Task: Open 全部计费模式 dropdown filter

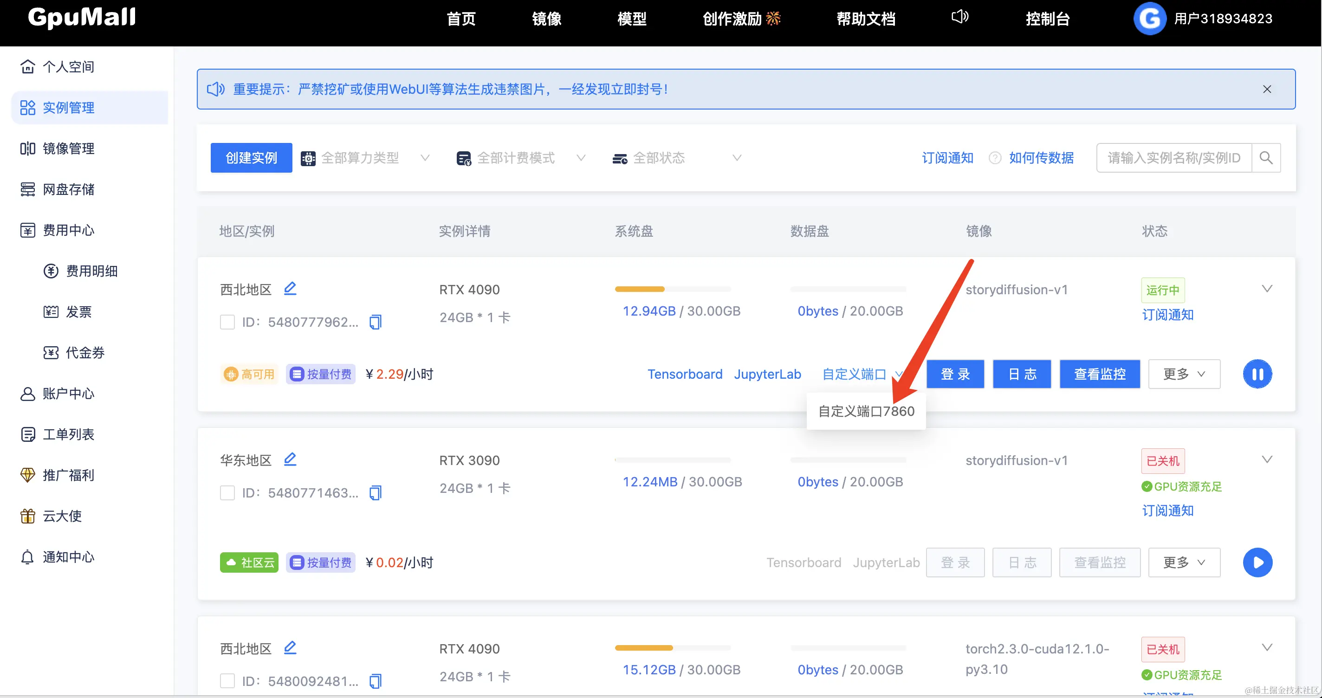Action: coord(521,158)
